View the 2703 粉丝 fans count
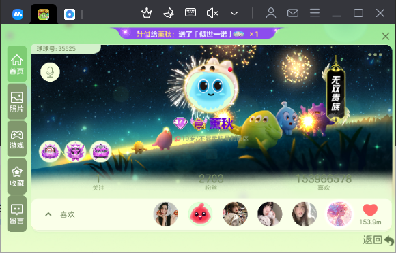 tap(211, 183)
